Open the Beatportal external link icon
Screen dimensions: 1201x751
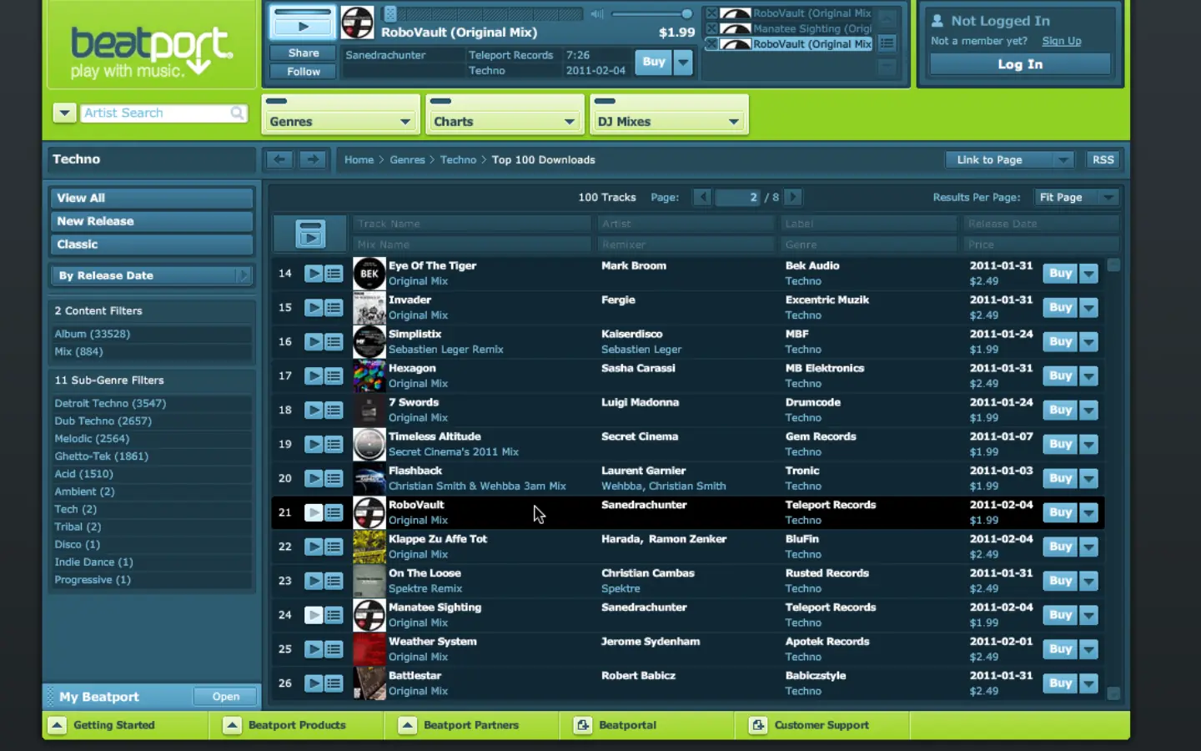(x=582, y=725)
